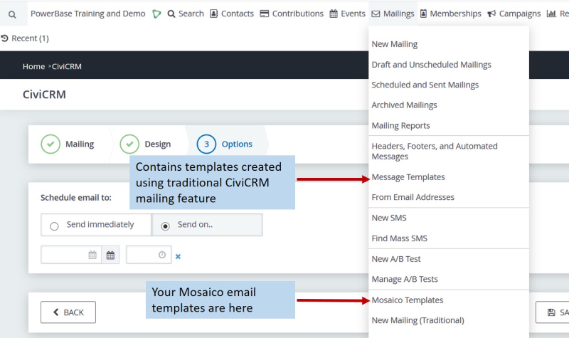Open Archived Mailings

404,105
